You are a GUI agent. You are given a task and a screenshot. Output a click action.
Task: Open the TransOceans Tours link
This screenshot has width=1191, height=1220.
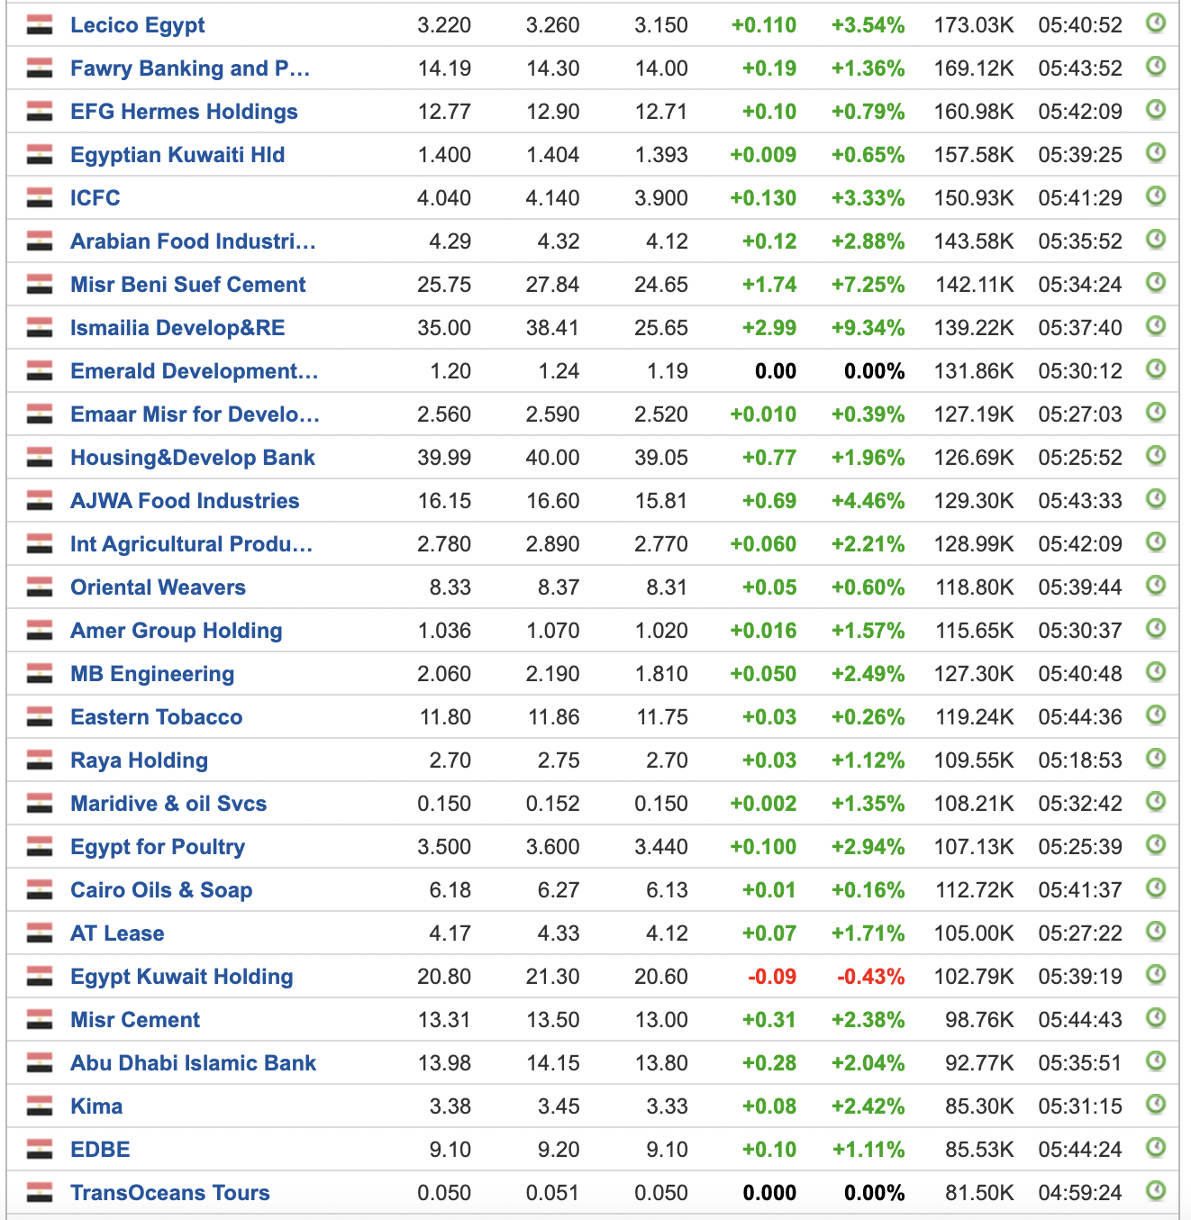click(170, 1193)
